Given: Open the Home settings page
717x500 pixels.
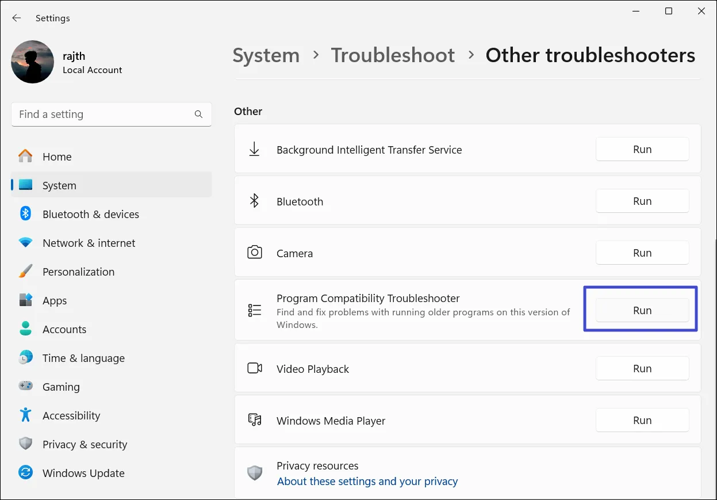Looking at the screenshot, I should [56, 157].
